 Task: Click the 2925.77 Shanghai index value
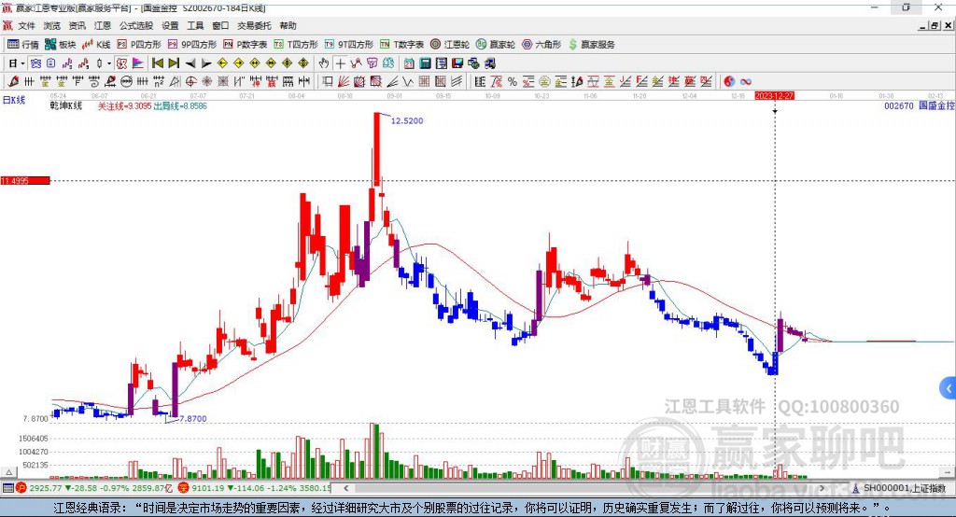coord(46,488)
